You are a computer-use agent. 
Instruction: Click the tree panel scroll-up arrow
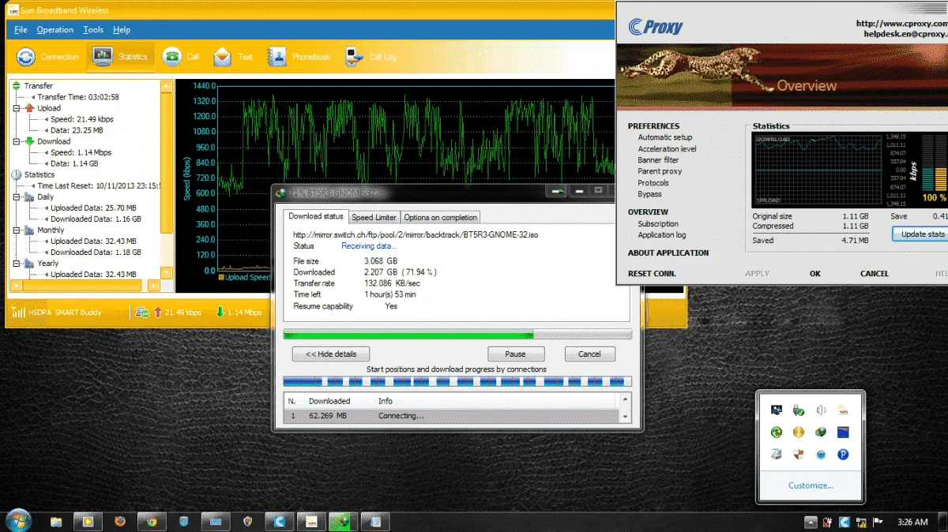(x=166, y=87)
